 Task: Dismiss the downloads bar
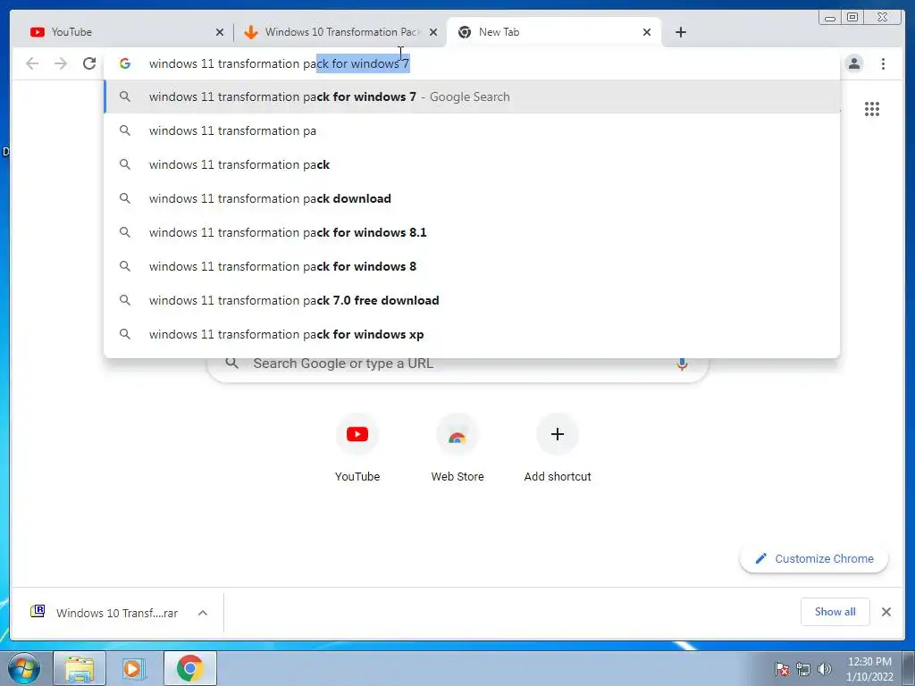pyautogui.click(x=886, y=611)
